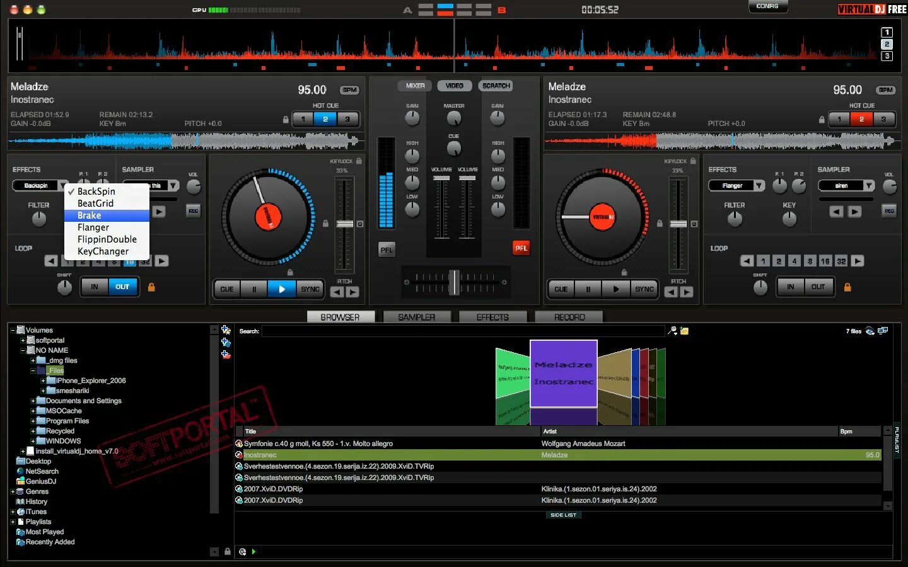Select Symfonie c.40 g moll track row
This screenshot has height=567, width=908.
click(x=558, y=444)
